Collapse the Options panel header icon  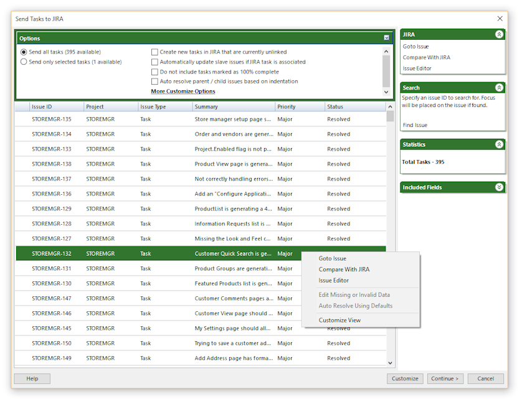pos(386,38)
